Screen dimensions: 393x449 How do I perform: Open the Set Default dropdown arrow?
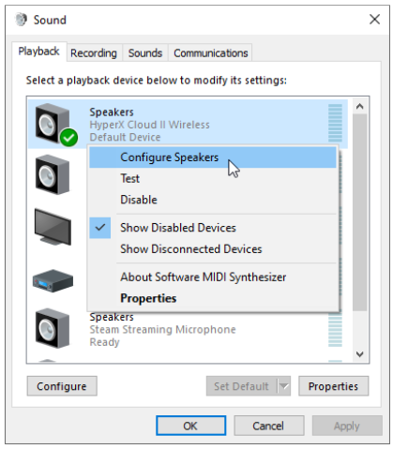coord(284,386)
